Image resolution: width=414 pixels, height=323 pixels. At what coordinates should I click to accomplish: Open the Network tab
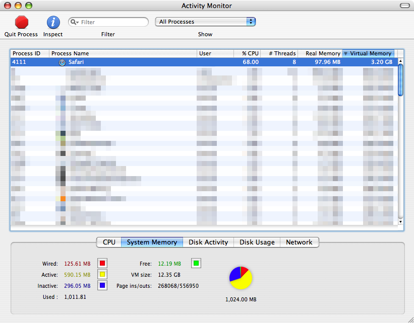click(299, 242)
